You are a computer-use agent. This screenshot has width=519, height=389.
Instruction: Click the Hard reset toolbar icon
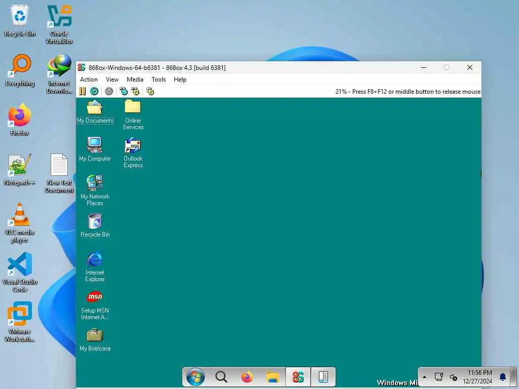coord(94,91)
